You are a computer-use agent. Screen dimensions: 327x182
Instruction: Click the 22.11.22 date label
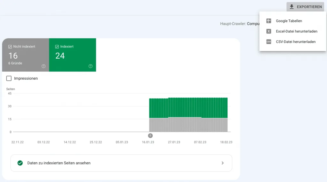(x=18, y=142)
